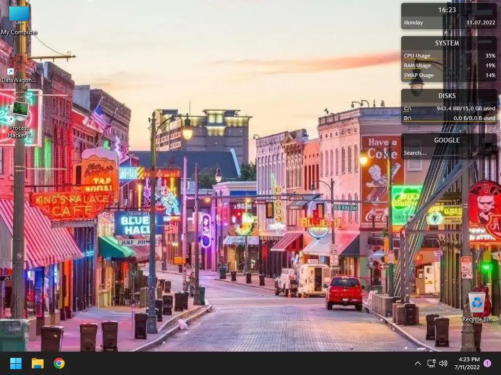Click the 16:23 time in clock widget
This screenshot has width=501, height=375.
tap(447, 10)
